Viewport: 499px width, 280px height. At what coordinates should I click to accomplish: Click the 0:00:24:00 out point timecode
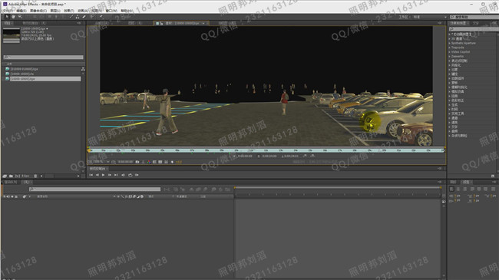click(x=269, y=156)
